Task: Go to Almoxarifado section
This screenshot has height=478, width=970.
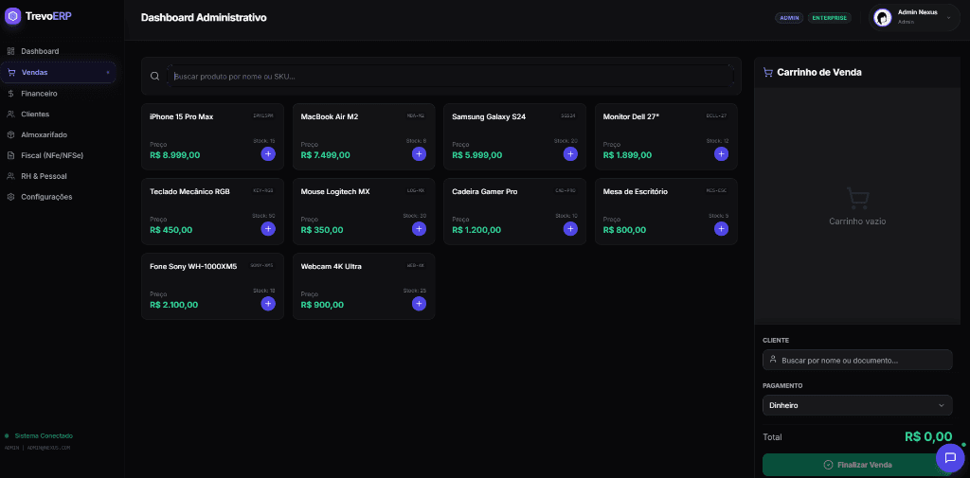Action: [x=44, y=134]
